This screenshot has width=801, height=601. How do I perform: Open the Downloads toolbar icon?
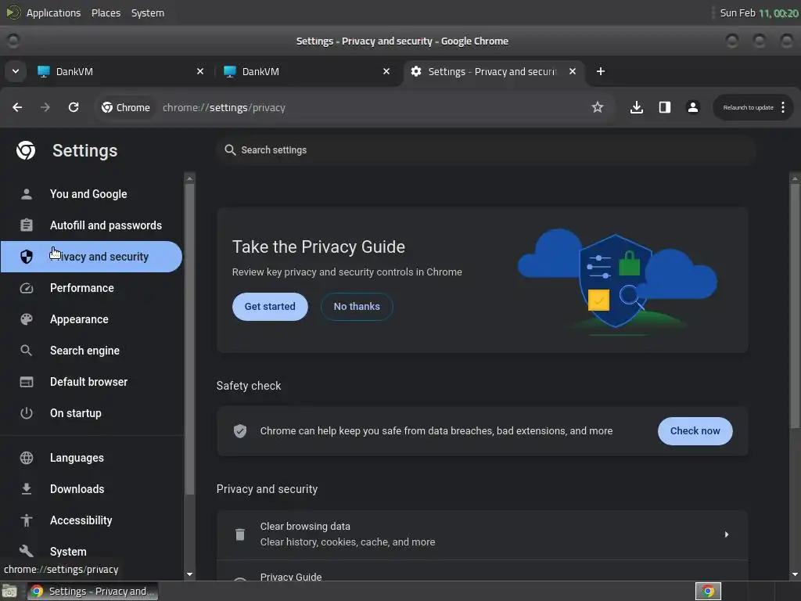[x=637, y=107]
